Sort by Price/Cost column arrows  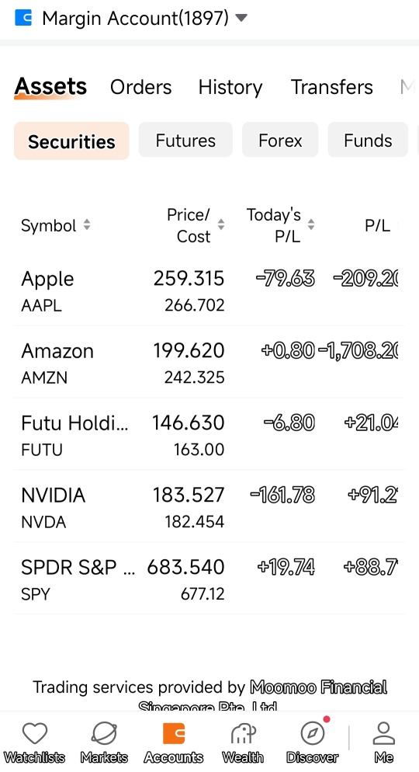click(x=221, y=225)
